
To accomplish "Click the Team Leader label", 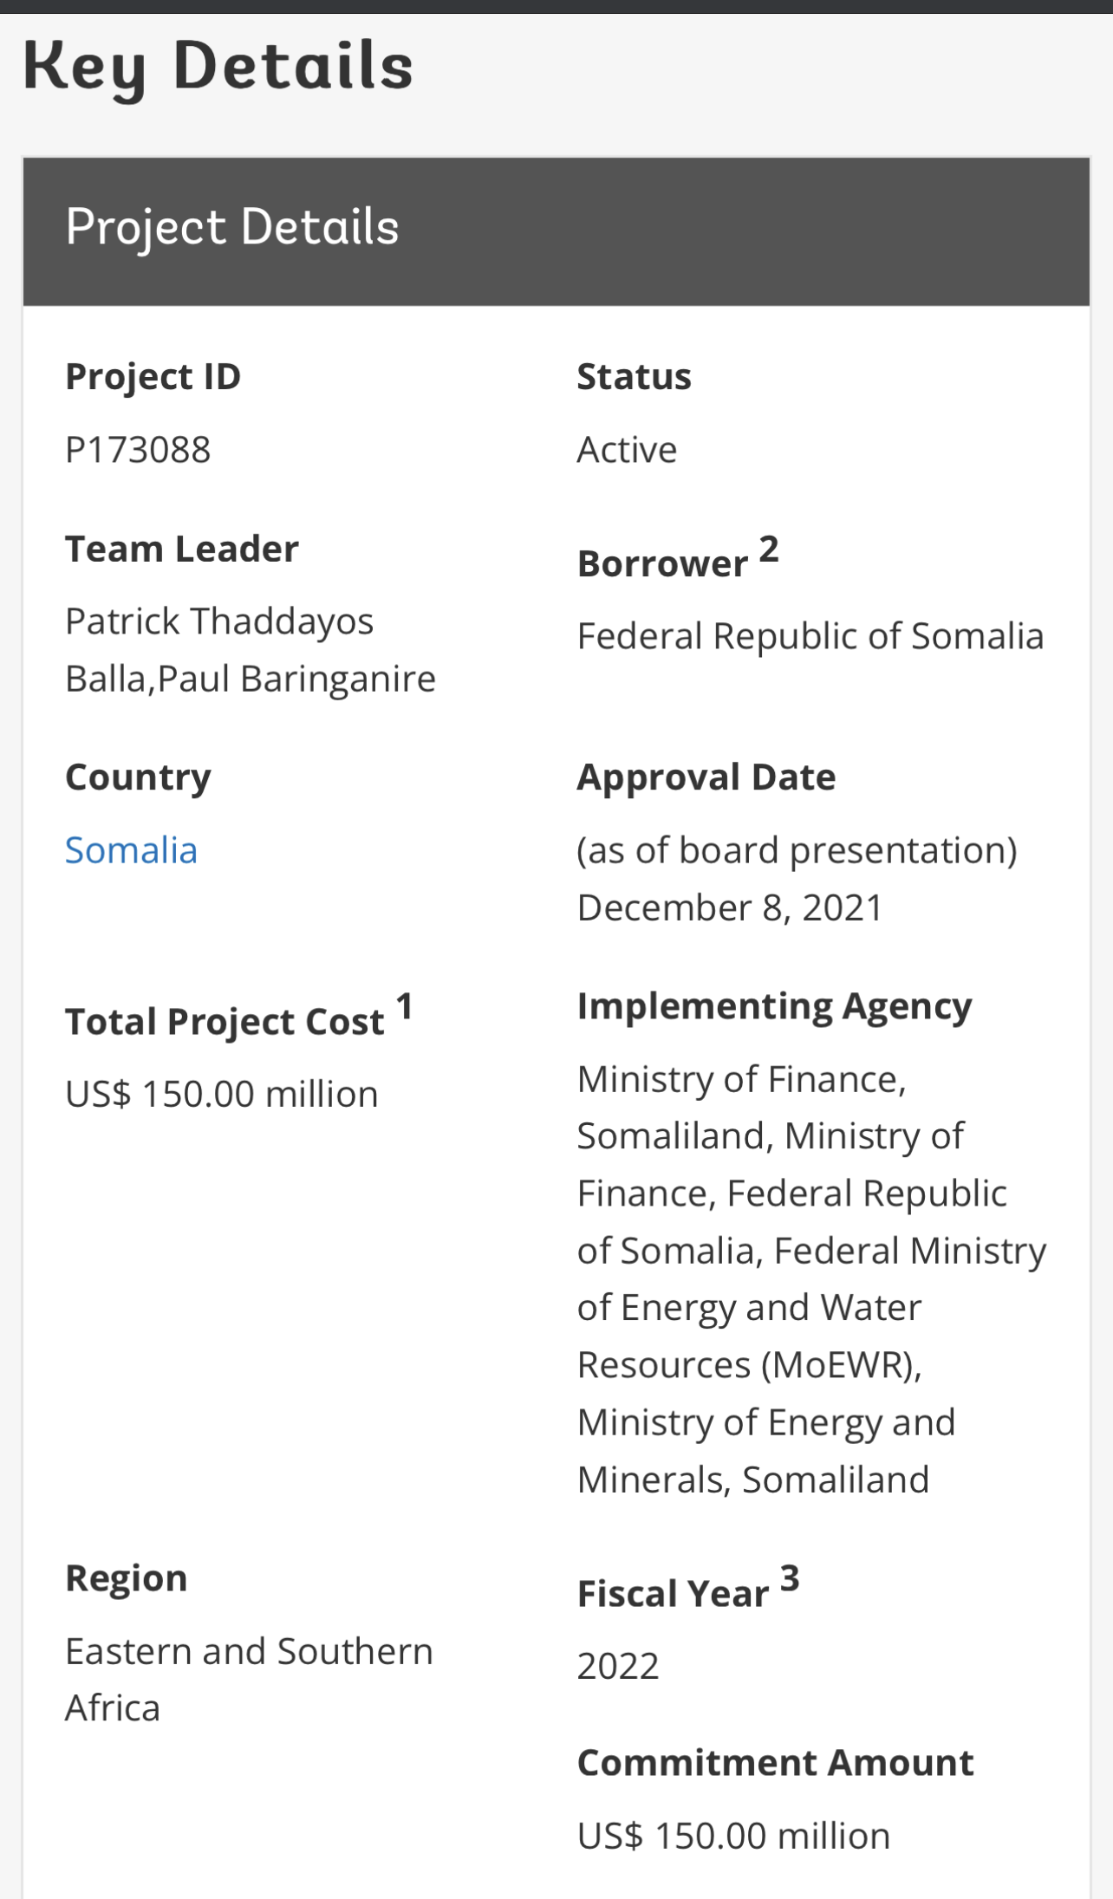I will click(x=182, y=549).
